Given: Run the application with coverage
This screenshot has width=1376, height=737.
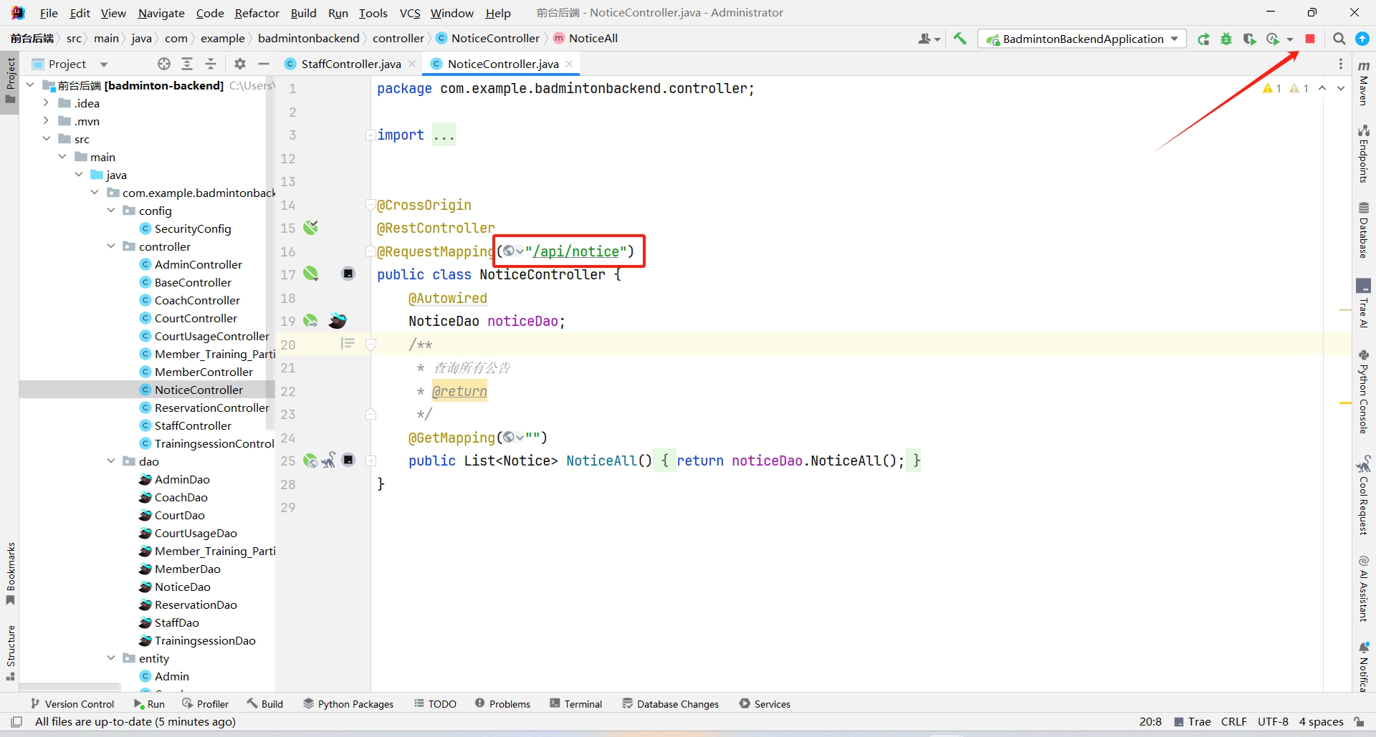Looking at the screenshot, I should [1249, 39].
